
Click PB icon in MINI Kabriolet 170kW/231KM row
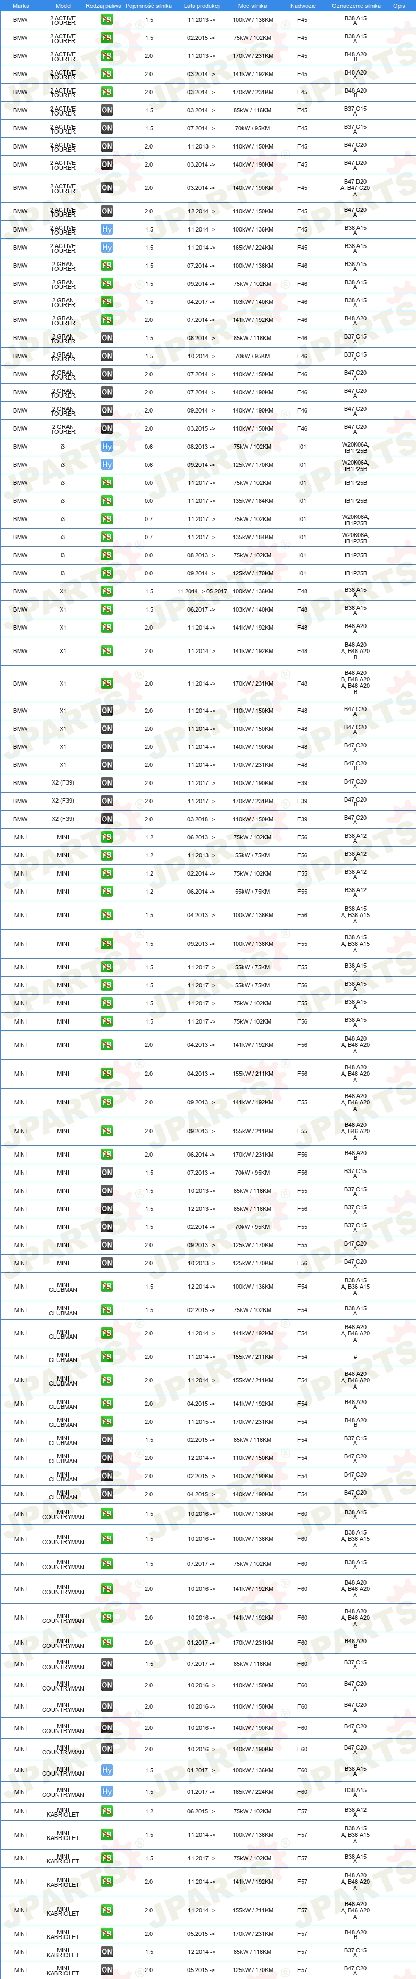click(x=107, y=1934)
